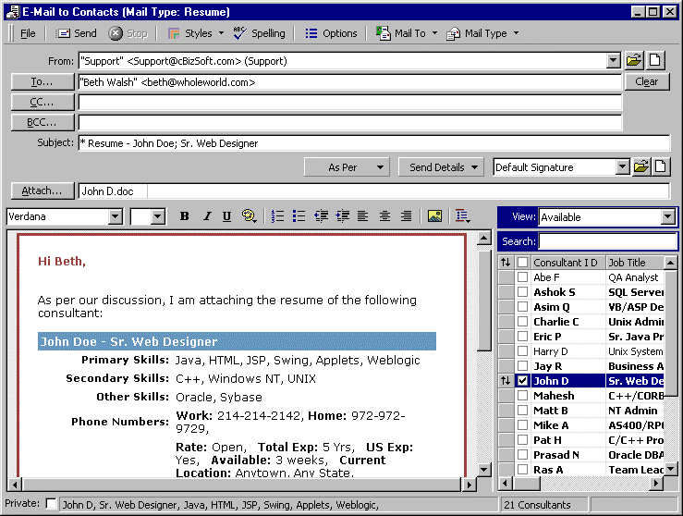Check the Mahesh consultant checkbox
Screen dimensions: 683x516
(x=523, y=396)
